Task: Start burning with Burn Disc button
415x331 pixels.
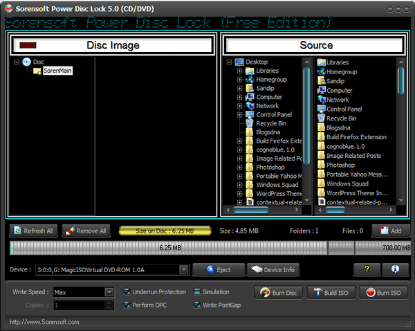Action: coord(279,293)
